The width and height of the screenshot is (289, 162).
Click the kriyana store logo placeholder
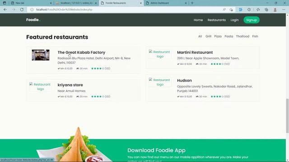click(x=40, y=86)
